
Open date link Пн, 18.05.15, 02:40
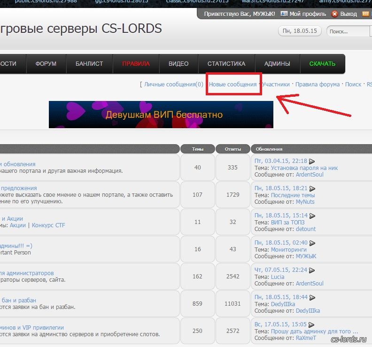click(x=281, y=243)
